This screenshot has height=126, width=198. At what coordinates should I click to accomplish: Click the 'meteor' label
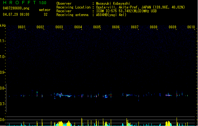[x=45, y=10]
